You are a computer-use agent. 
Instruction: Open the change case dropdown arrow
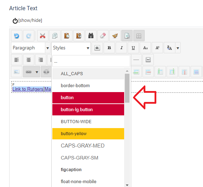(178, 48)
